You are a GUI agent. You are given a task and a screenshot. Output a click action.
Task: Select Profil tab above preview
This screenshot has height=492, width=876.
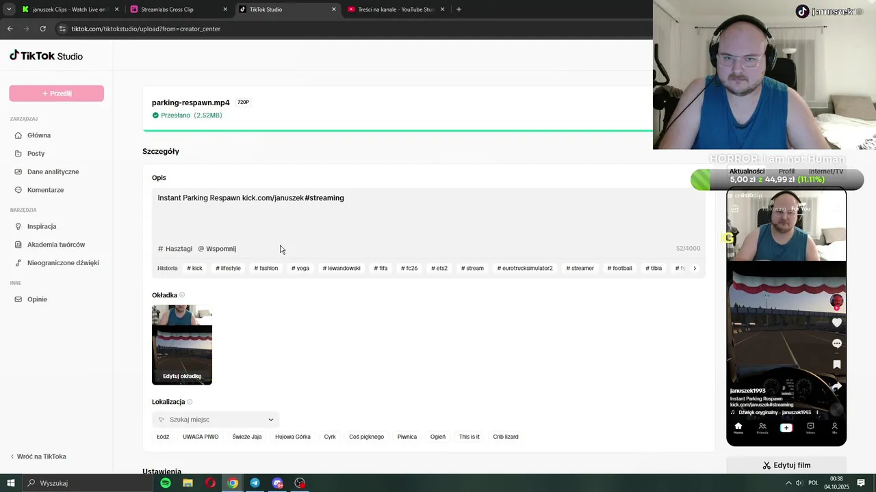786,172
